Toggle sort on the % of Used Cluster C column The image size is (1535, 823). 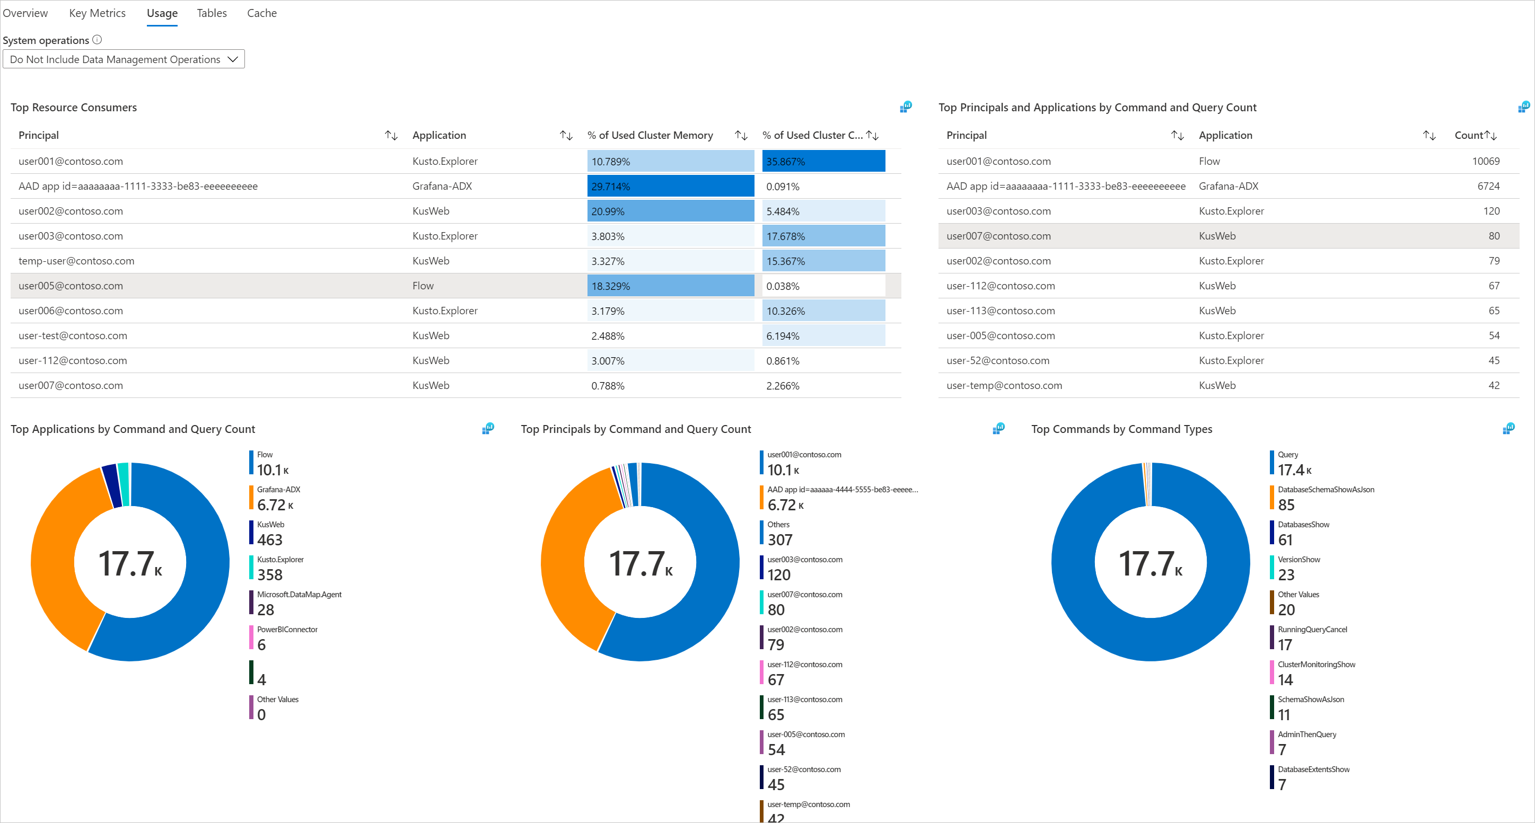coord(872,135)
